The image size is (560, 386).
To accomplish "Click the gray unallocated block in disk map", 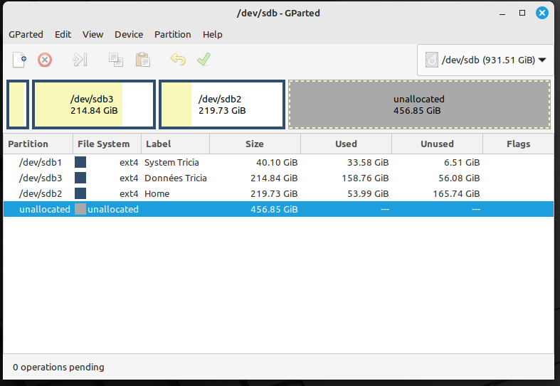I will click(419, 104).
